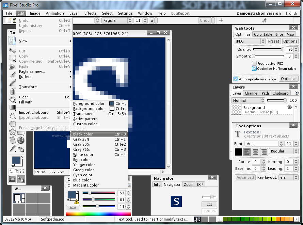The height and width of the screenshot is (225, 303).
Task: Expand the Transform submenu
Action: point(45,87)
